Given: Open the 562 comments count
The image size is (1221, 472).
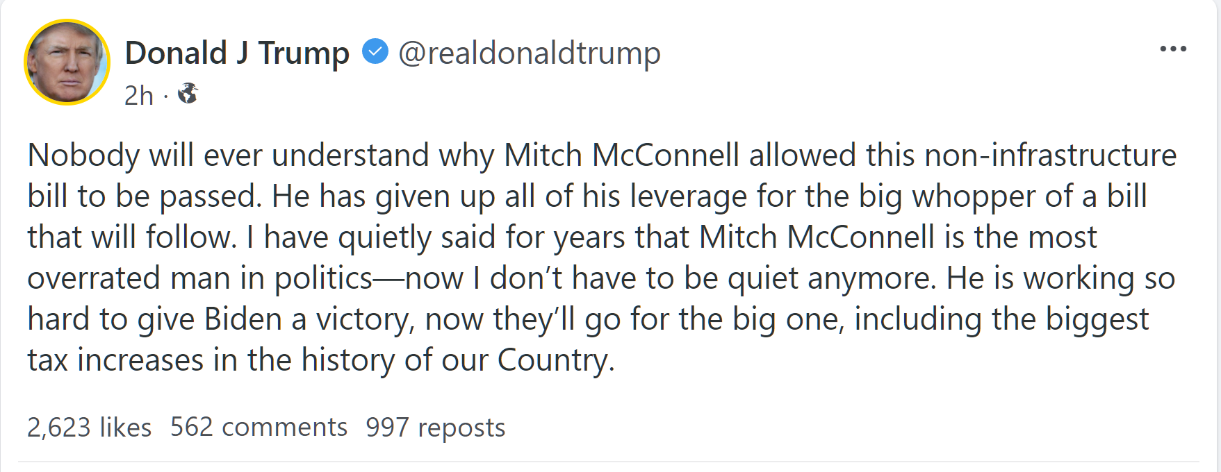Looking at the screenshot, I should (x=259, y=428).
